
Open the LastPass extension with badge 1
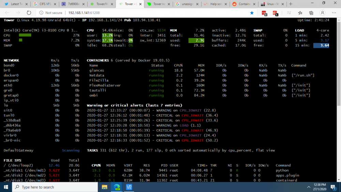264,13
